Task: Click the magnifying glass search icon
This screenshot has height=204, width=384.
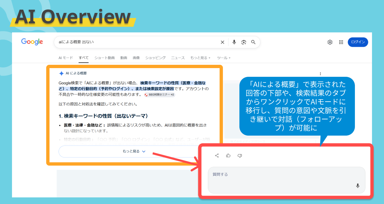Action: click(x=253, y=42)
